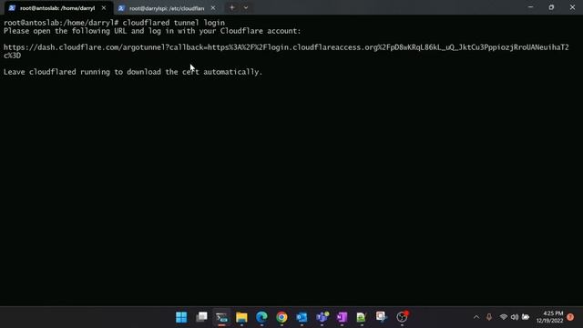
Task: Click the microphone tray icon
Action: (x=489, y=317)
